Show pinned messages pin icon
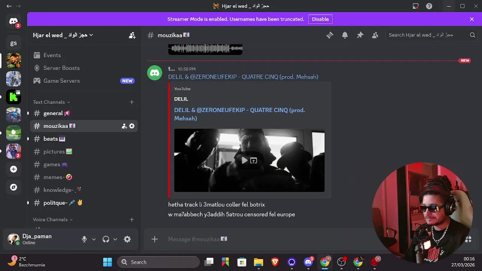The image size is (482, 271). tap(360, 35)
